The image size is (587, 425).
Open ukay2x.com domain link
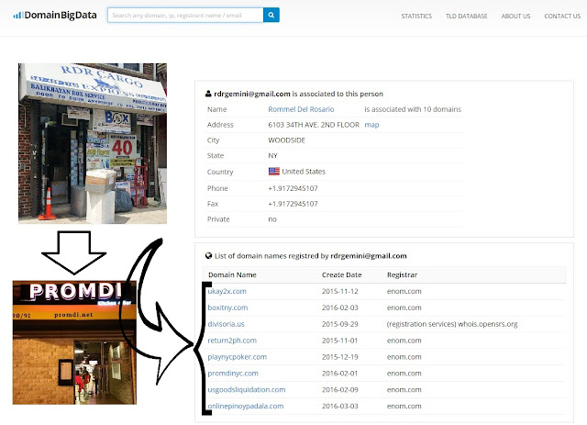click(x=227, y=291)
